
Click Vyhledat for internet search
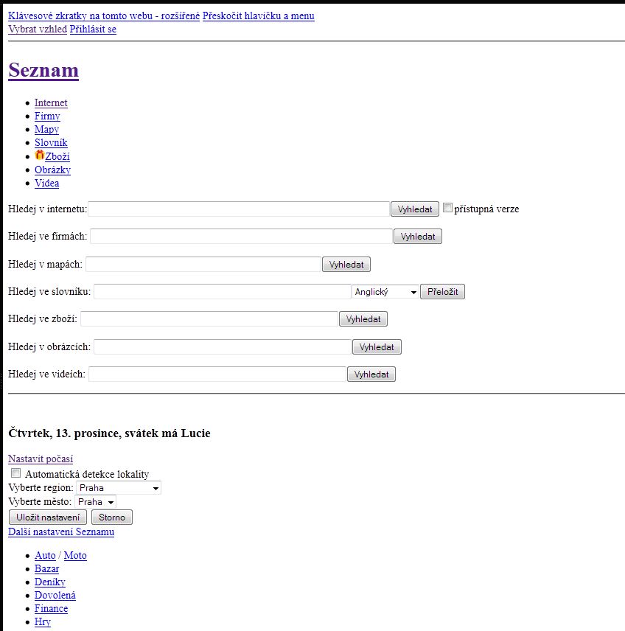point(415,209)
